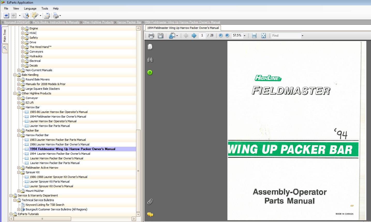Click in the page number input field
Screen dimensions: 371x222
[x=202, y=36]
